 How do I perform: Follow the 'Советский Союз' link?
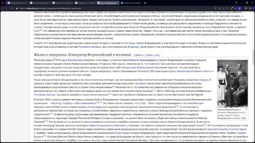(157, 64)
